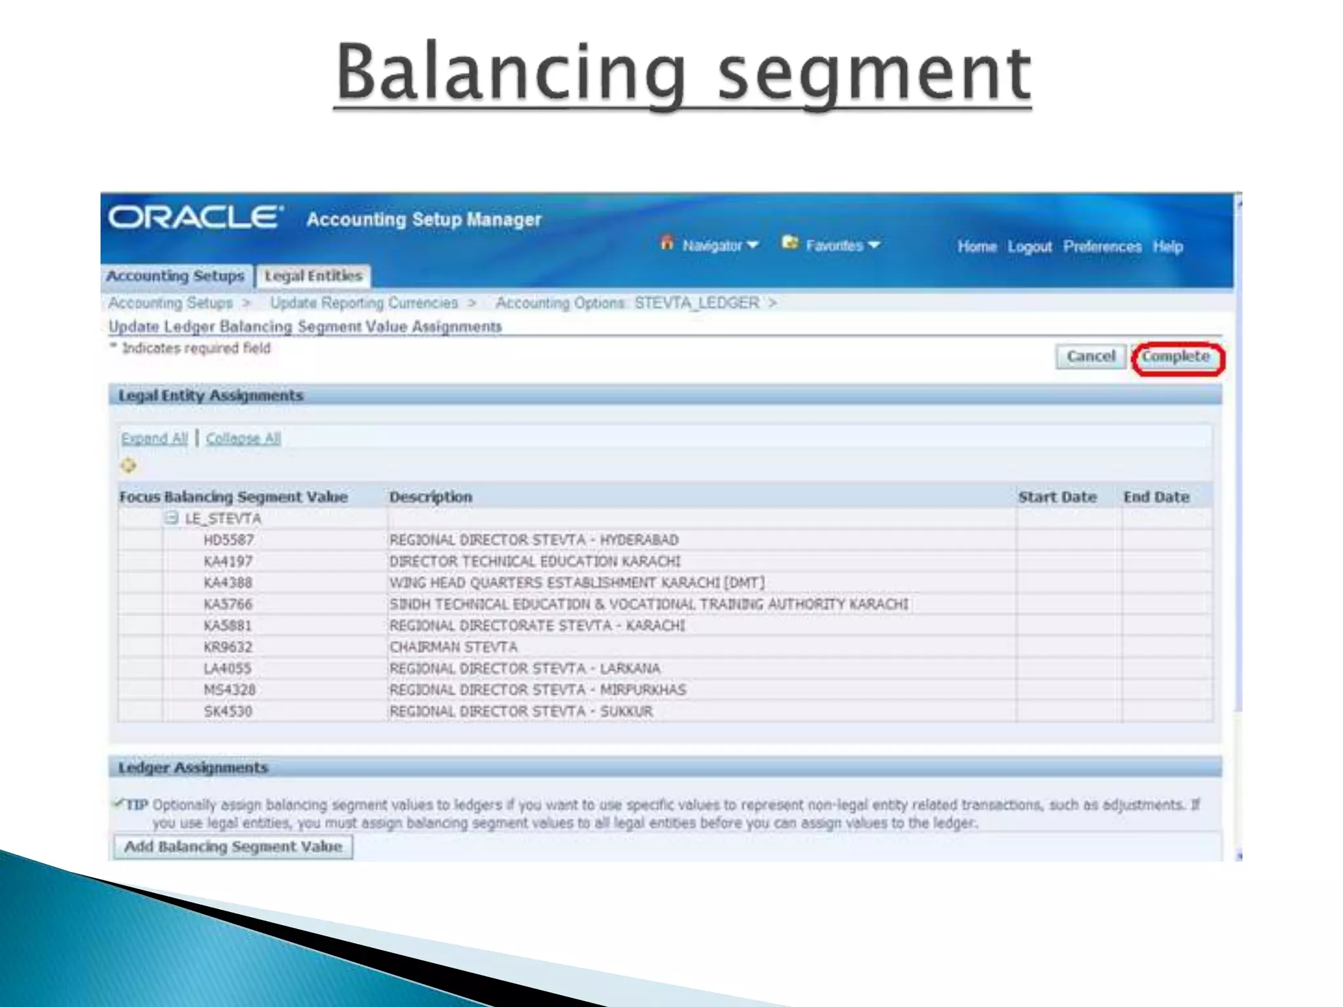Click the Collapse All link
The image size is (1343, 1007).
(243, 438)
